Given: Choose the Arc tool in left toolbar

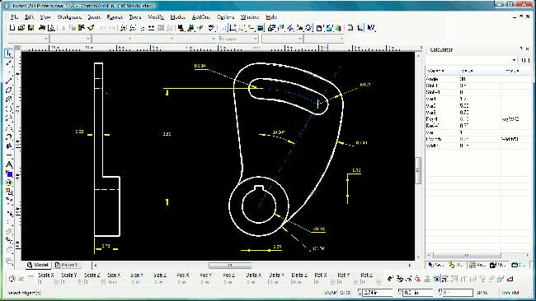Looking at the screenshot, I should pos(9,137).
